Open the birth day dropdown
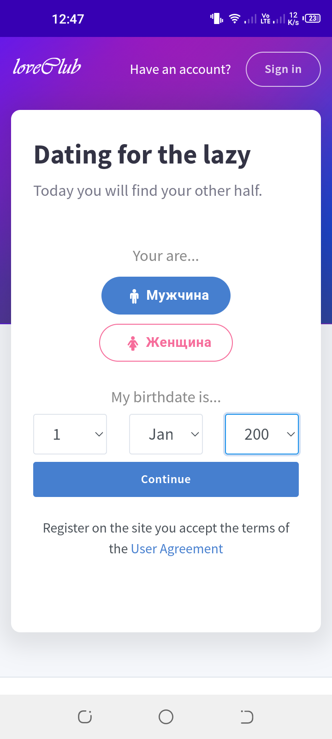 pos(70,434)
